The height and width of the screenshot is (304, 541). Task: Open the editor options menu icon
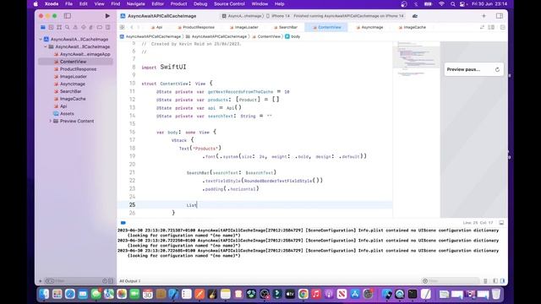click(491, 27)
